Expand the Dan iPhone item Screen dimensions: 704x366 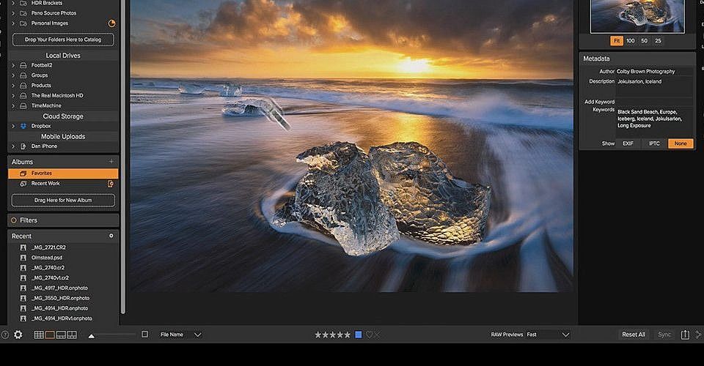[13, 146]
